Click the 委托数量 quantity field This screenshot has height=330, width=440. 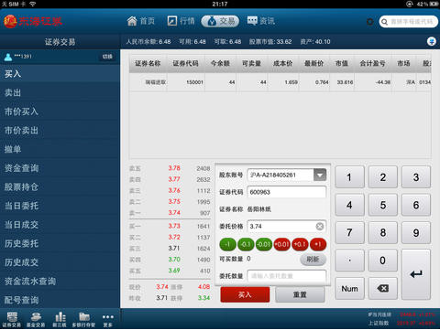(287, 276)
